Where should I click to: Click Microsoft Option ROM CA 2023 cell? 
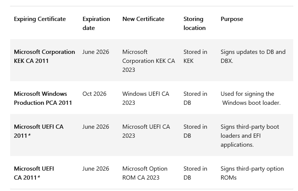145,173
